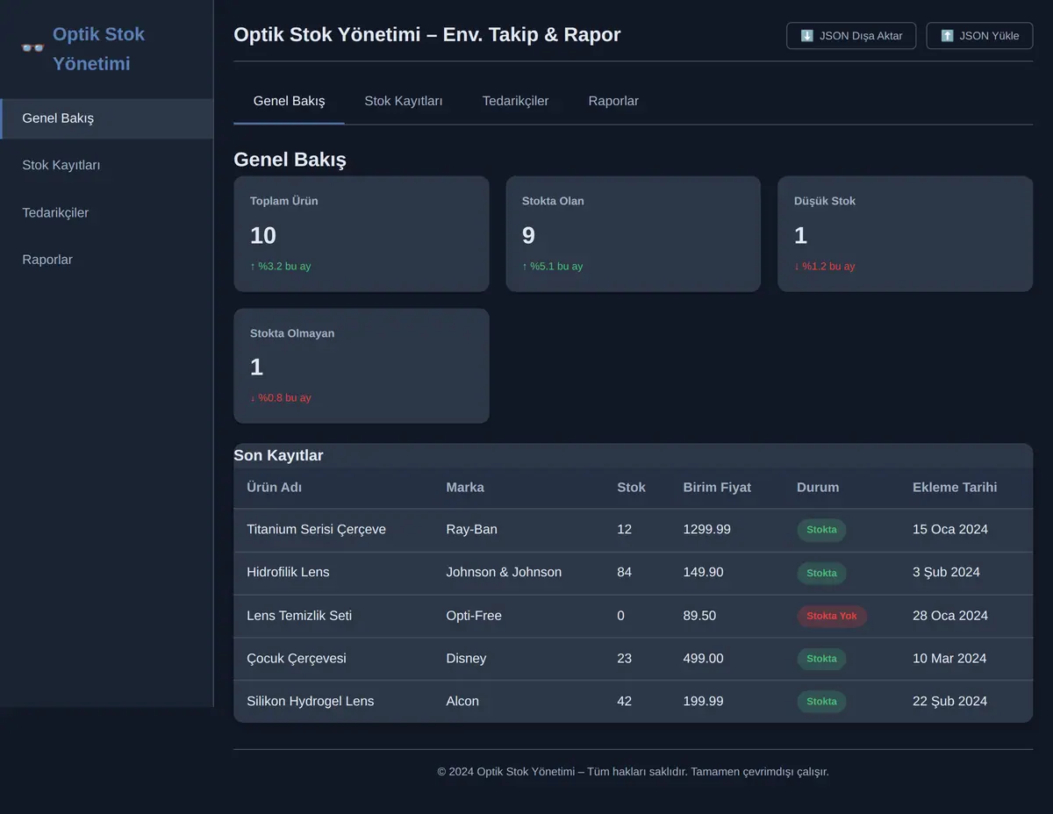Click the JSON Yükle button
1053x814 pixels.
979,36
